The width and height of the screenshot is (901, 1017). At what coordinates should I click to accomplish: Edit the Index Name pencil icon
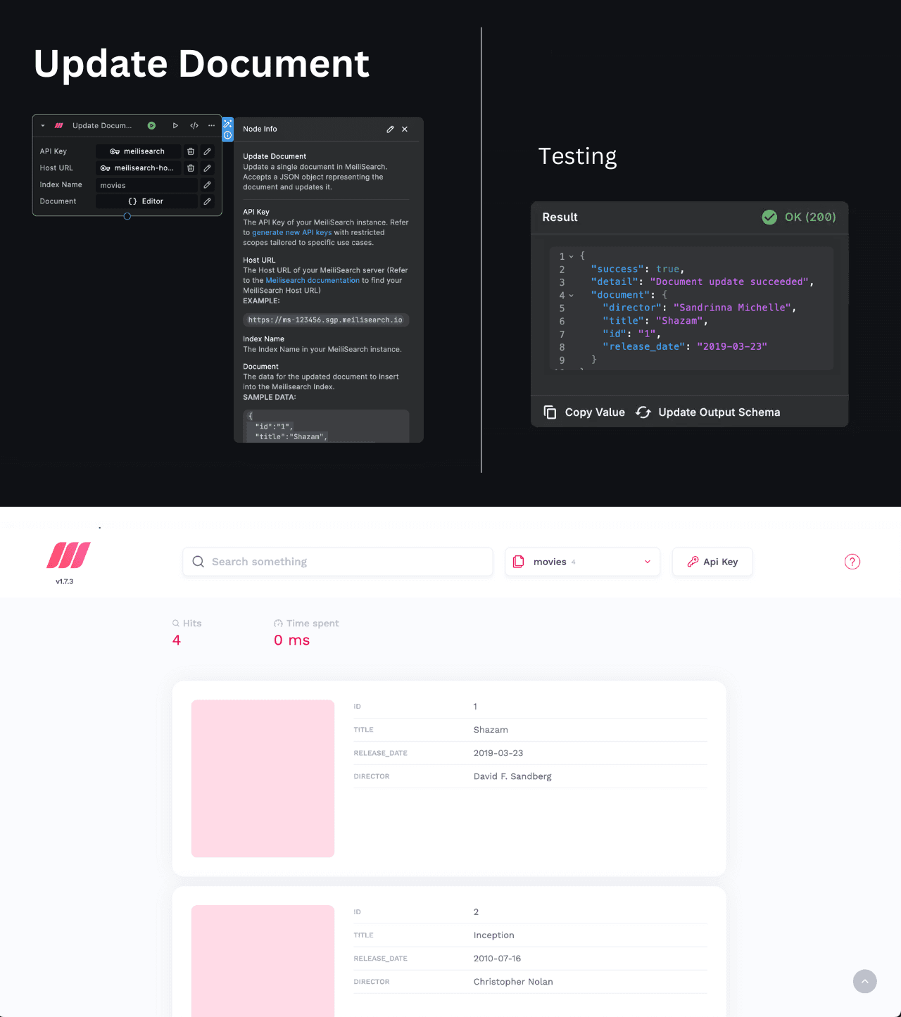tap(208, 185)
